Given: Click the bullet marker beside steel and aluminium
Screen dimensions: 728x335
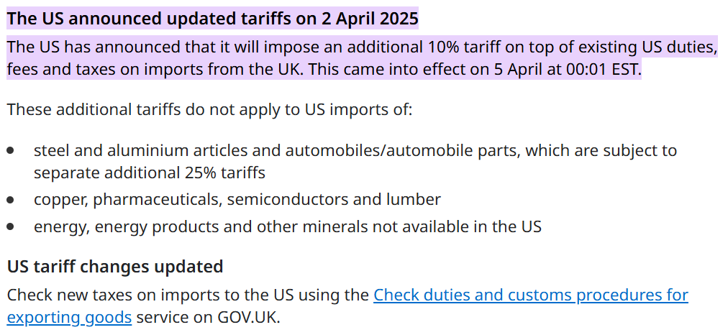Looking at the screenshot, I should (x=11, y=151).
